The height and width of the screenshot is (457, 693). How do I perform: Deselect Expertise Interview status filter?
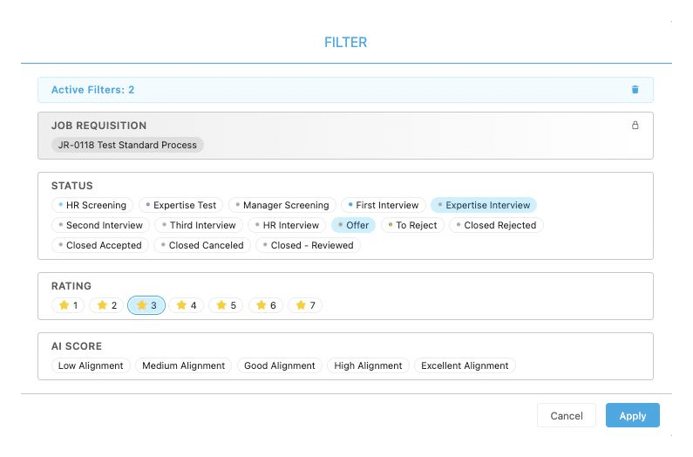click(484, 205)
